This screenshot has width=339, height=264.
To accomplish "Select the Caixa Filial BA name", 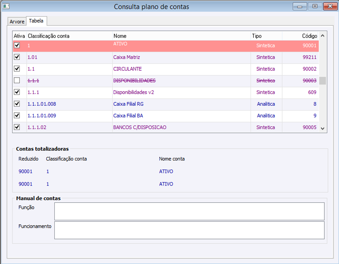I will (128, 116).
